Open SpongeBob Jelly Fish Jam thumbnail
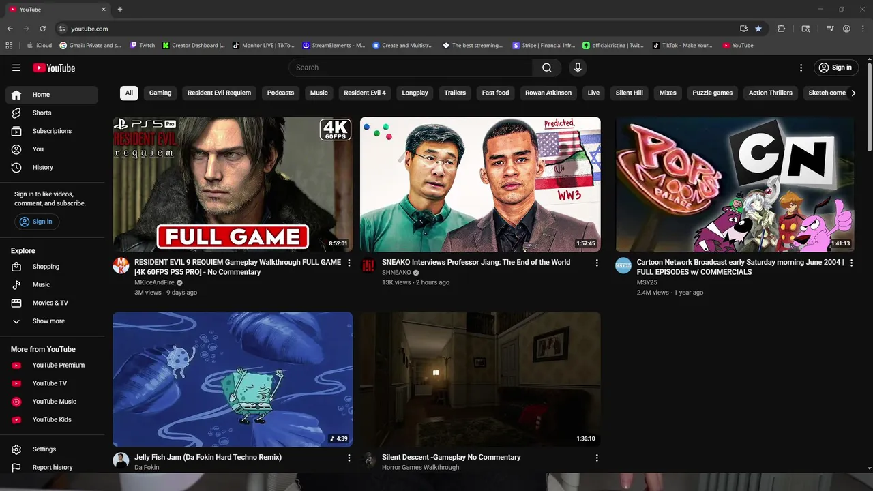 (x=233, y=379)
